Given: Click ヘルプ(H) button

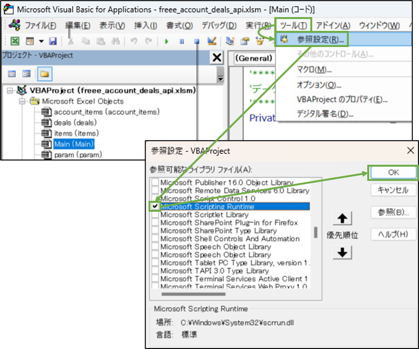Looking at the screenshot, I should point(393,235).
